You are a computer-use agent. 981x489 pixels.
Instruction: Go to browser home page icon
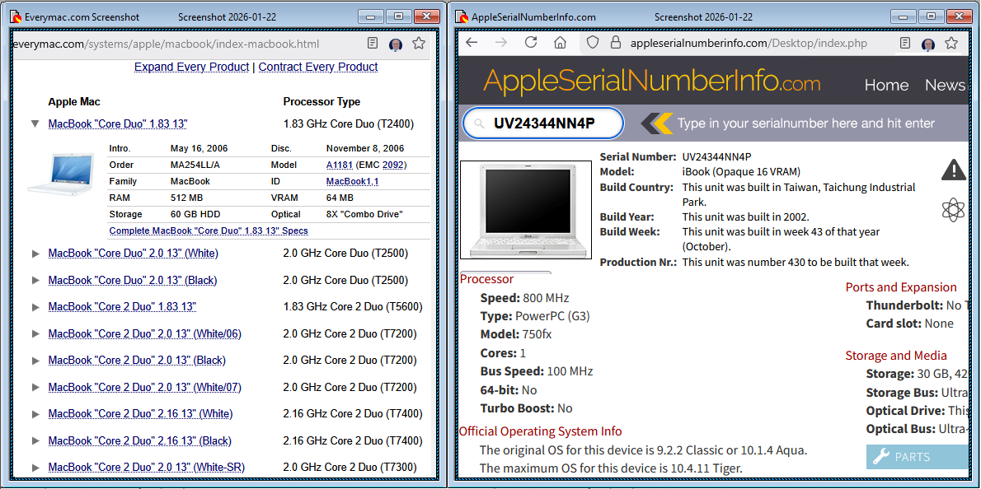[x=561, y=43]
